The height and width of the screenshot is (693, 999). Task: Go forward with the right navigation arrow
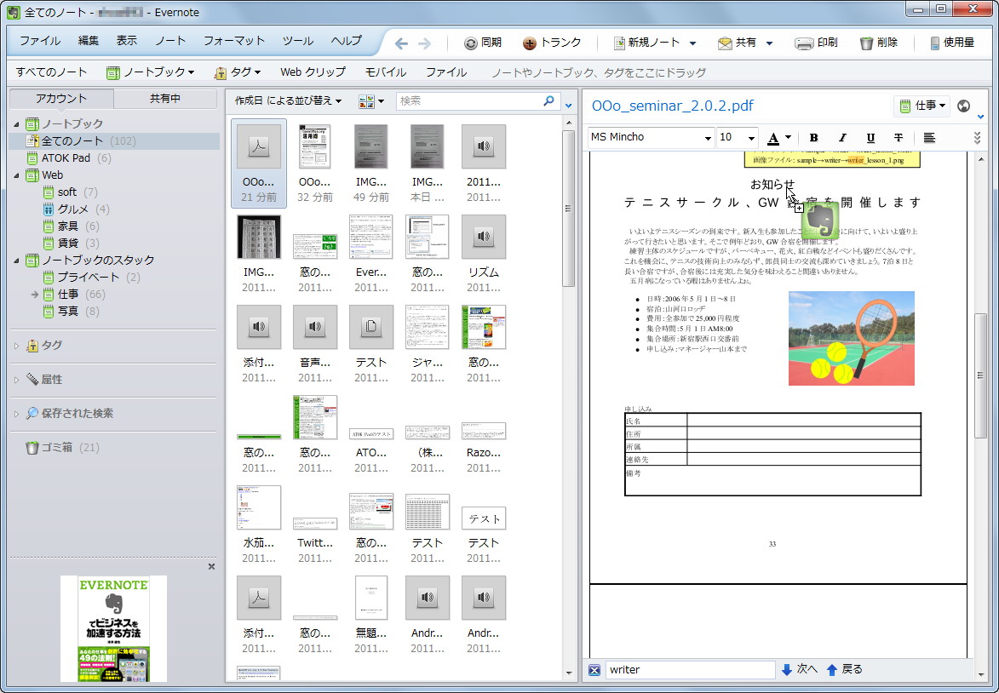(424, 43)
